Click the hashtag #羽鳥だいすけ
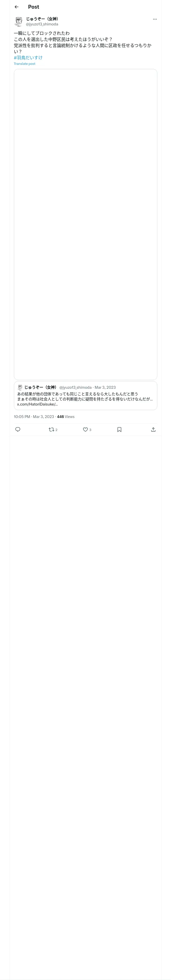The height and width of the screenshot is (980, 171). pos(28,58)
